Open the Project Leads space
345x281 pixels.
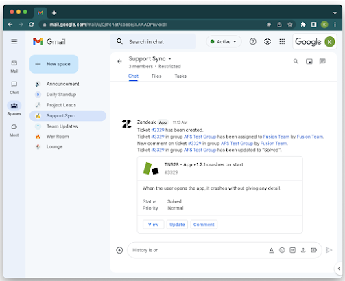click(68, 105)
